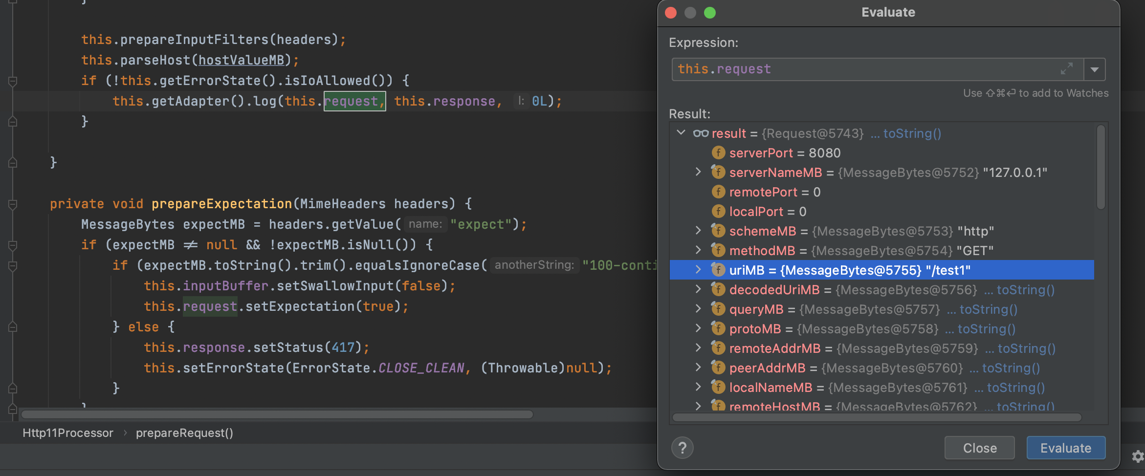This screenshot has width=1145, height=476.
Task: Click prepareExpectation method name
Action: tap(222, 204)
